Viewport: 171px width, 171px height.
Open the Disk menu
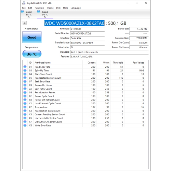tap(58, 8)
